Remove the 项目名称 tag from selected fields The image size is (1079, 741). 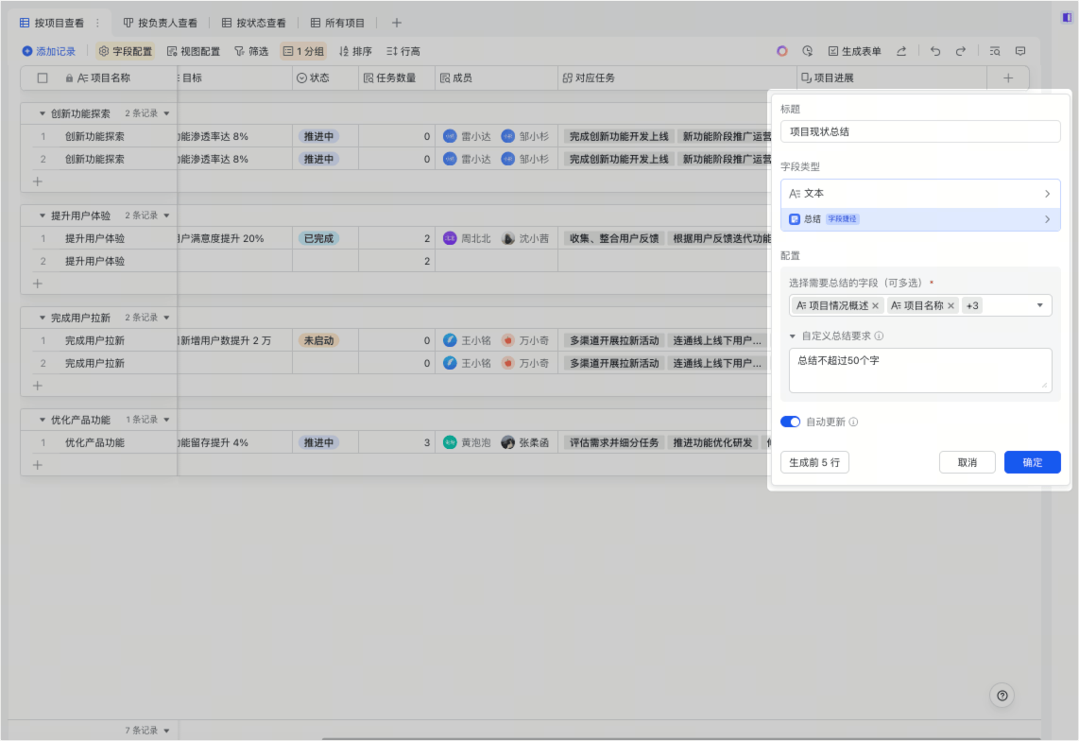click(x=951, y=305)
